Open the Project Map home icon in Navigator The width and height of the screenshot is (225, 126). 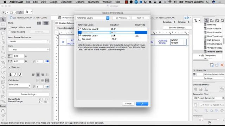(x=206, y=20)
